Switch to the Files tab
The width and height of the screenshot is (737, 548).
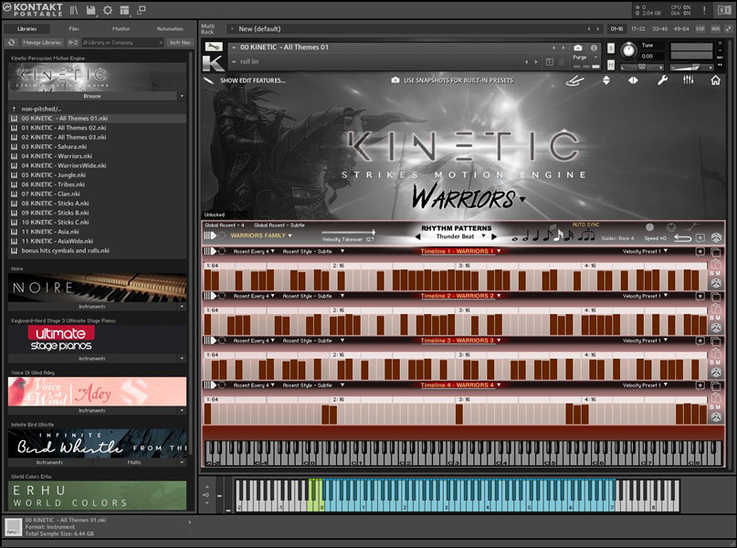point(74,28)
